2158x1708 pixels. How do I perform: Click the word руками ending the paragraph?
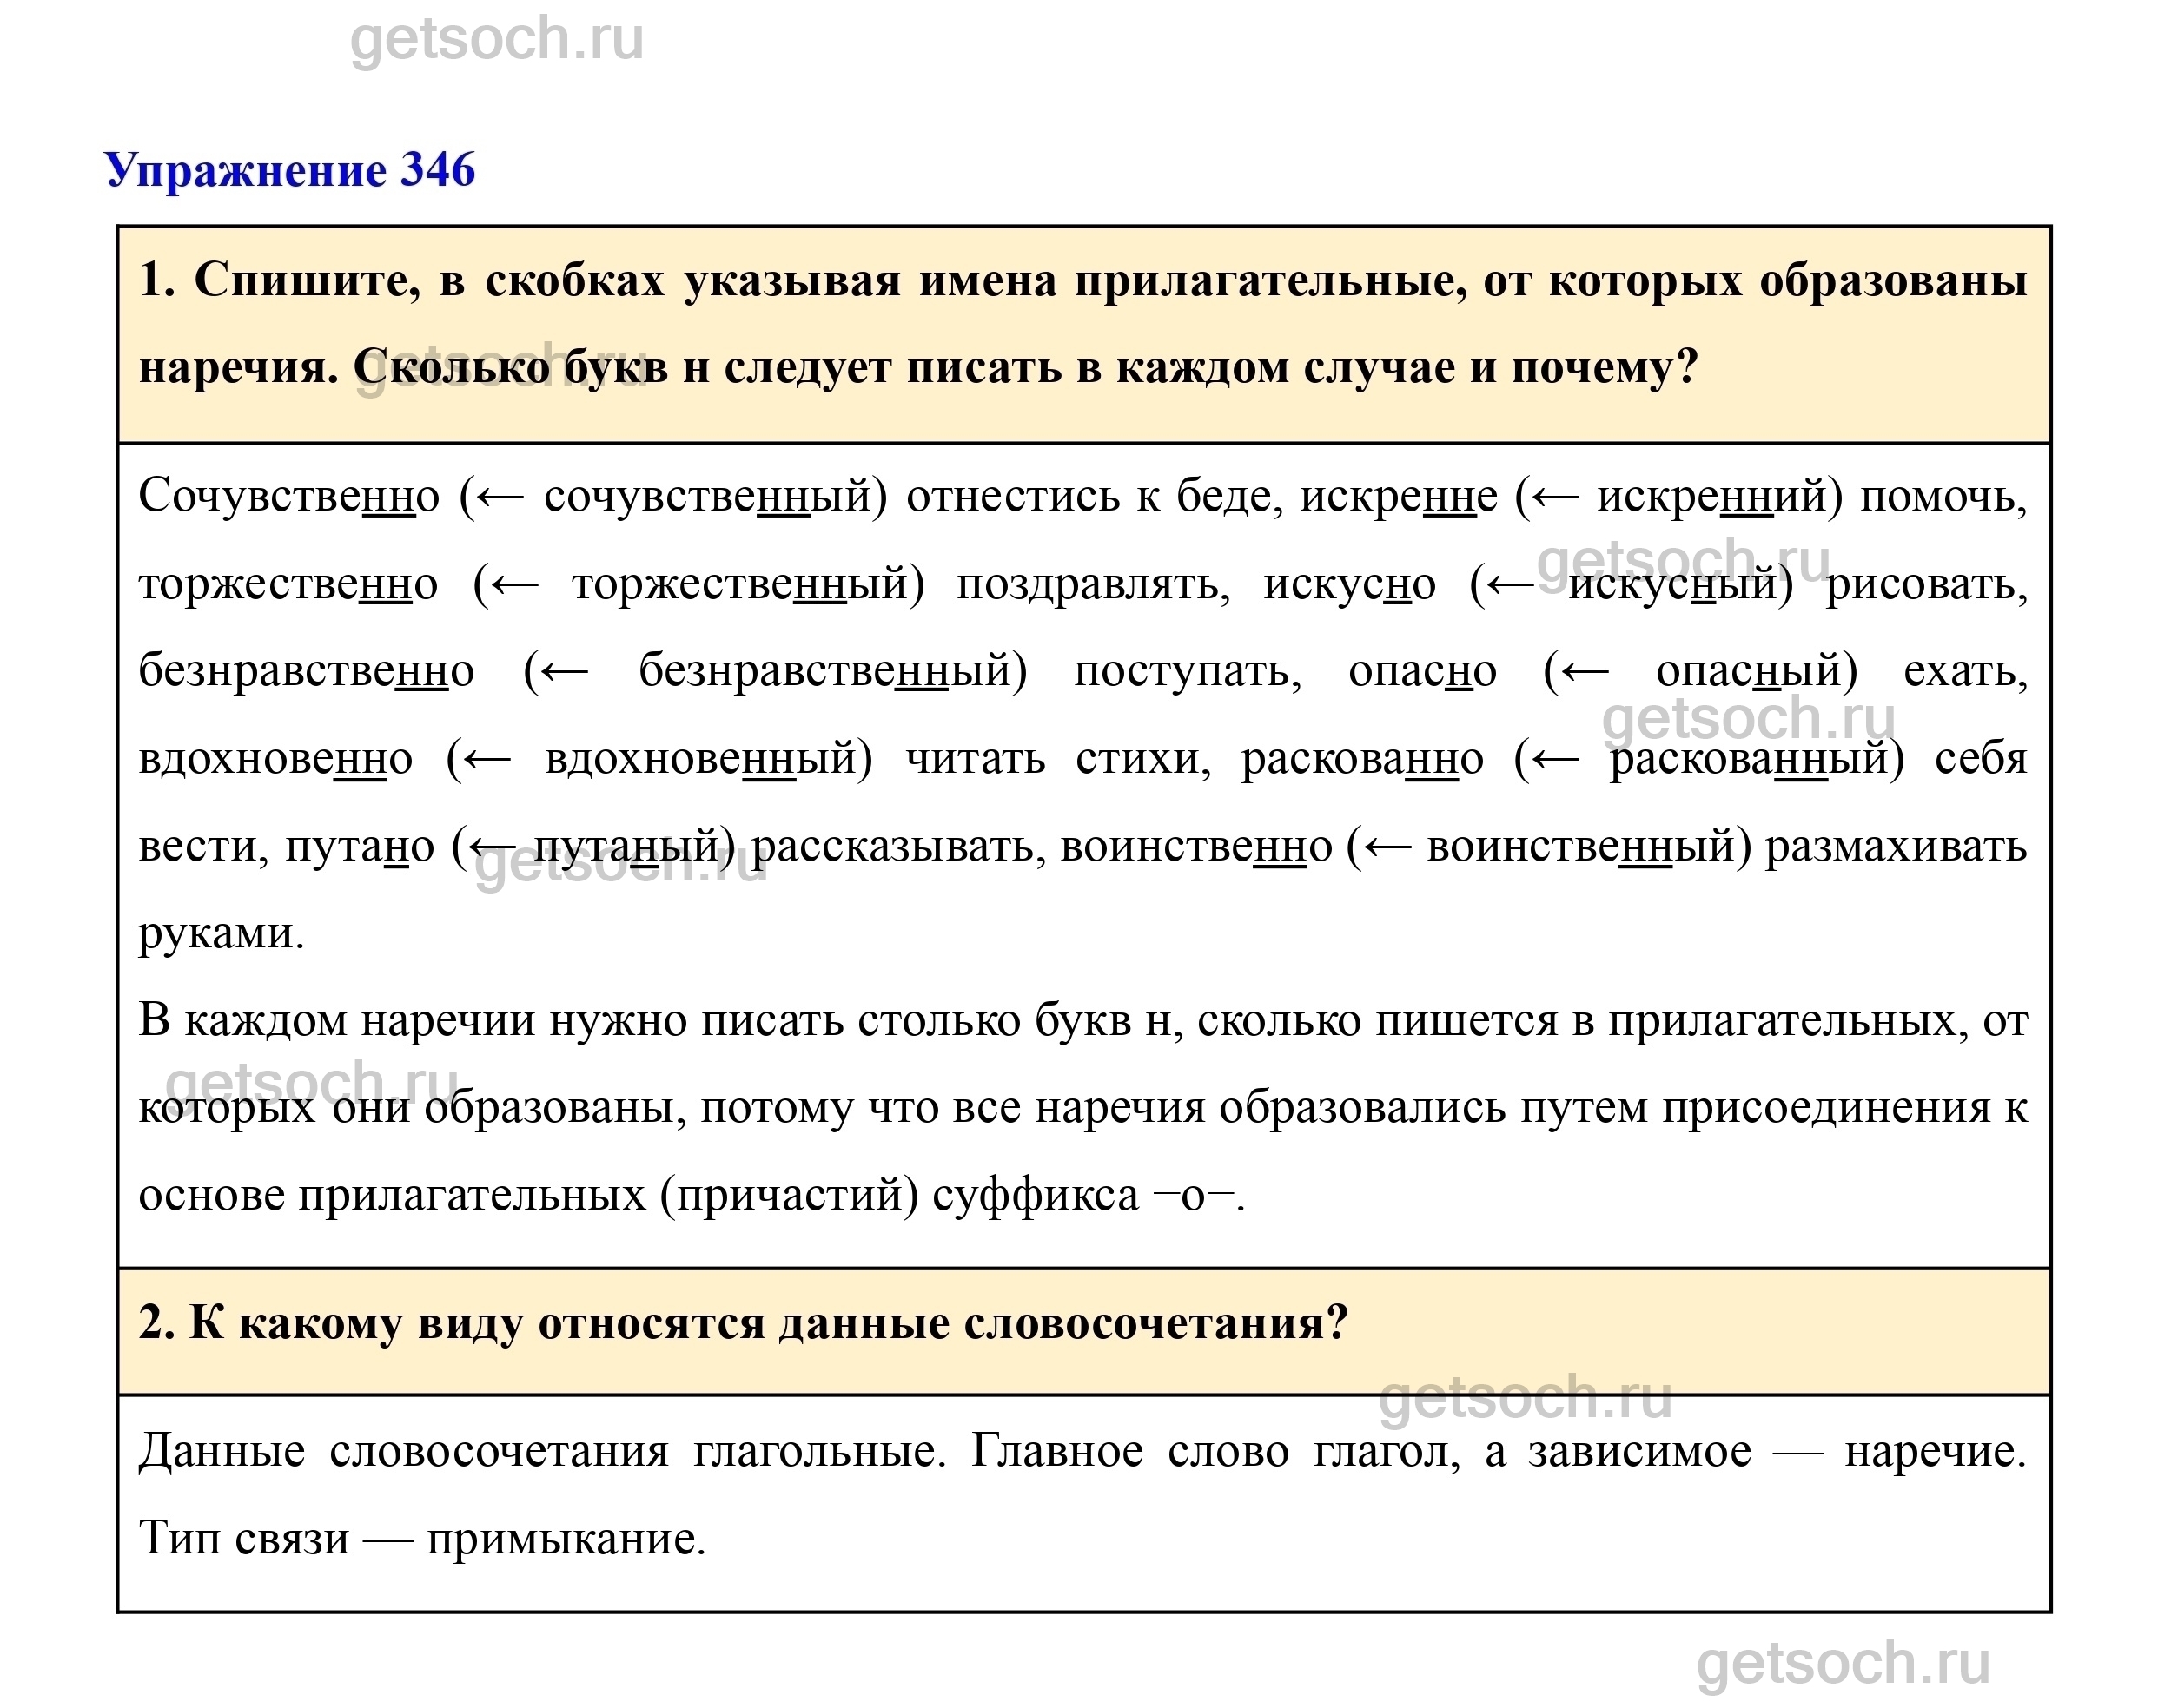click(220, 934)
